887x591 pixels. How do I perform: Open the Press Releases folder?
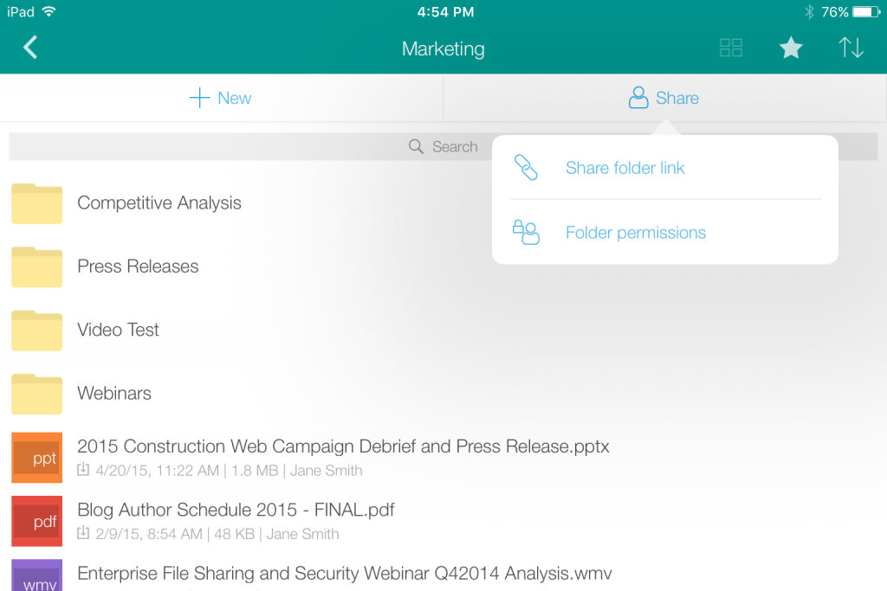pyautogui.click(x=138, y=267)
